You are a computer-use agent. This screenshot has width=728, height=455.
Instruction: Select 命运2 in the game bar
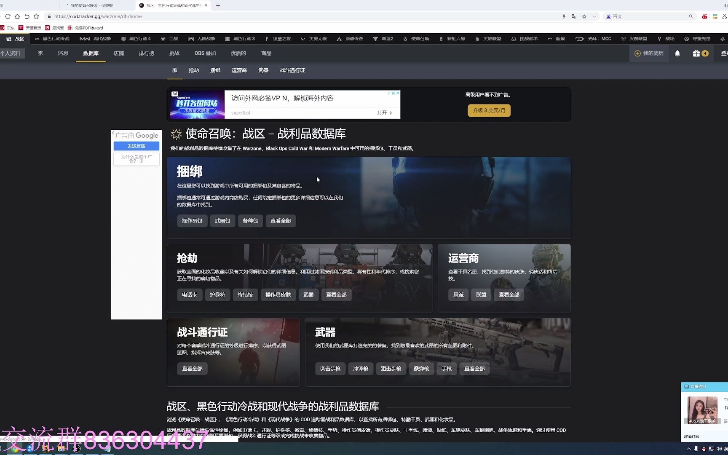click(383, 39)
